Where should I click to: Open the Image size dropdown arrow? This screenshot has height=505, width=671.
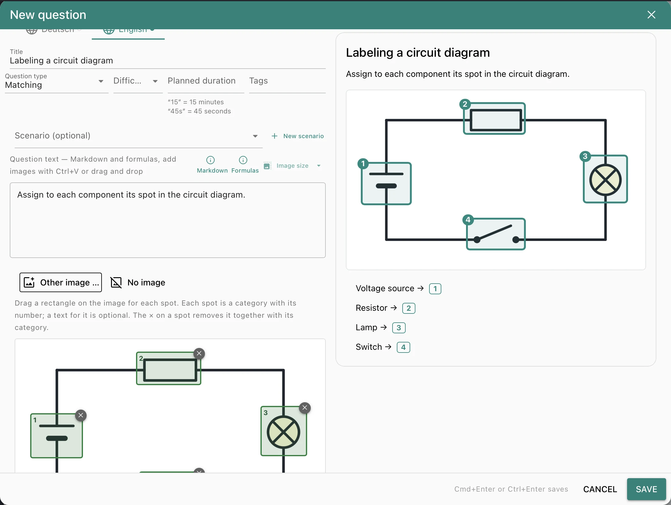click(319, 166)
